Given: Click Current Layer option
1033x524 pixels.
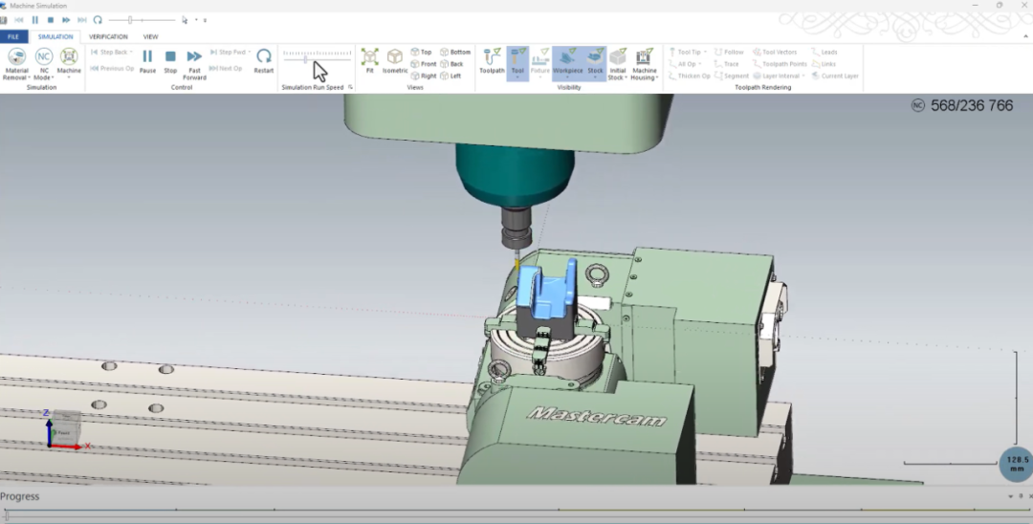Looking at the screenshot, I should (835, 76).
